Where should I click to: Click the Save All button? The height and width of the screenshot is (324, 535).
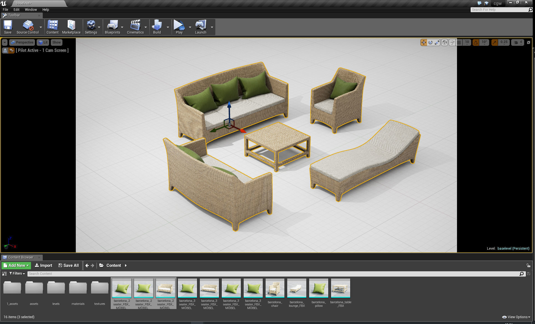(68, 265)
